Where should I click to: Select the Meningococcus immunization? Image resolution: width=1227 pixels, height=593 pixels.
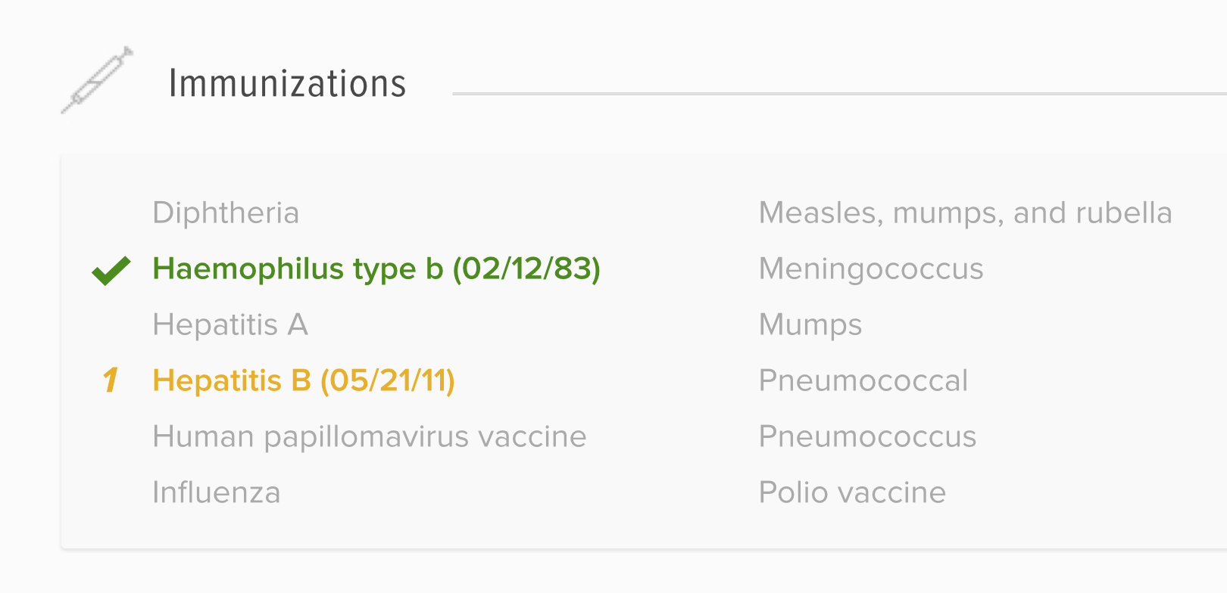click(x=871, y=269)
